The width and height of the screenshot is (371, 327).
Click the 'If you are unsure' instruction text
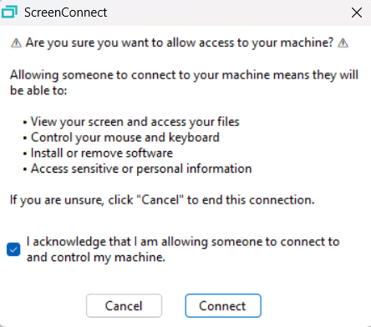[162, 200]
